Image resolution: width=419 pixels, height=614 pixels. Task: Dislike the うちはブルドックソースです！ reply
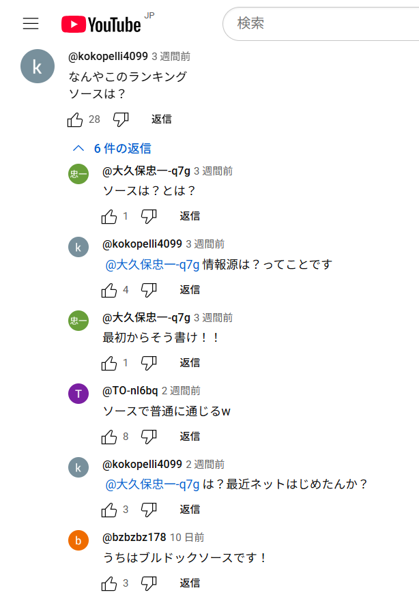(149, 583)
